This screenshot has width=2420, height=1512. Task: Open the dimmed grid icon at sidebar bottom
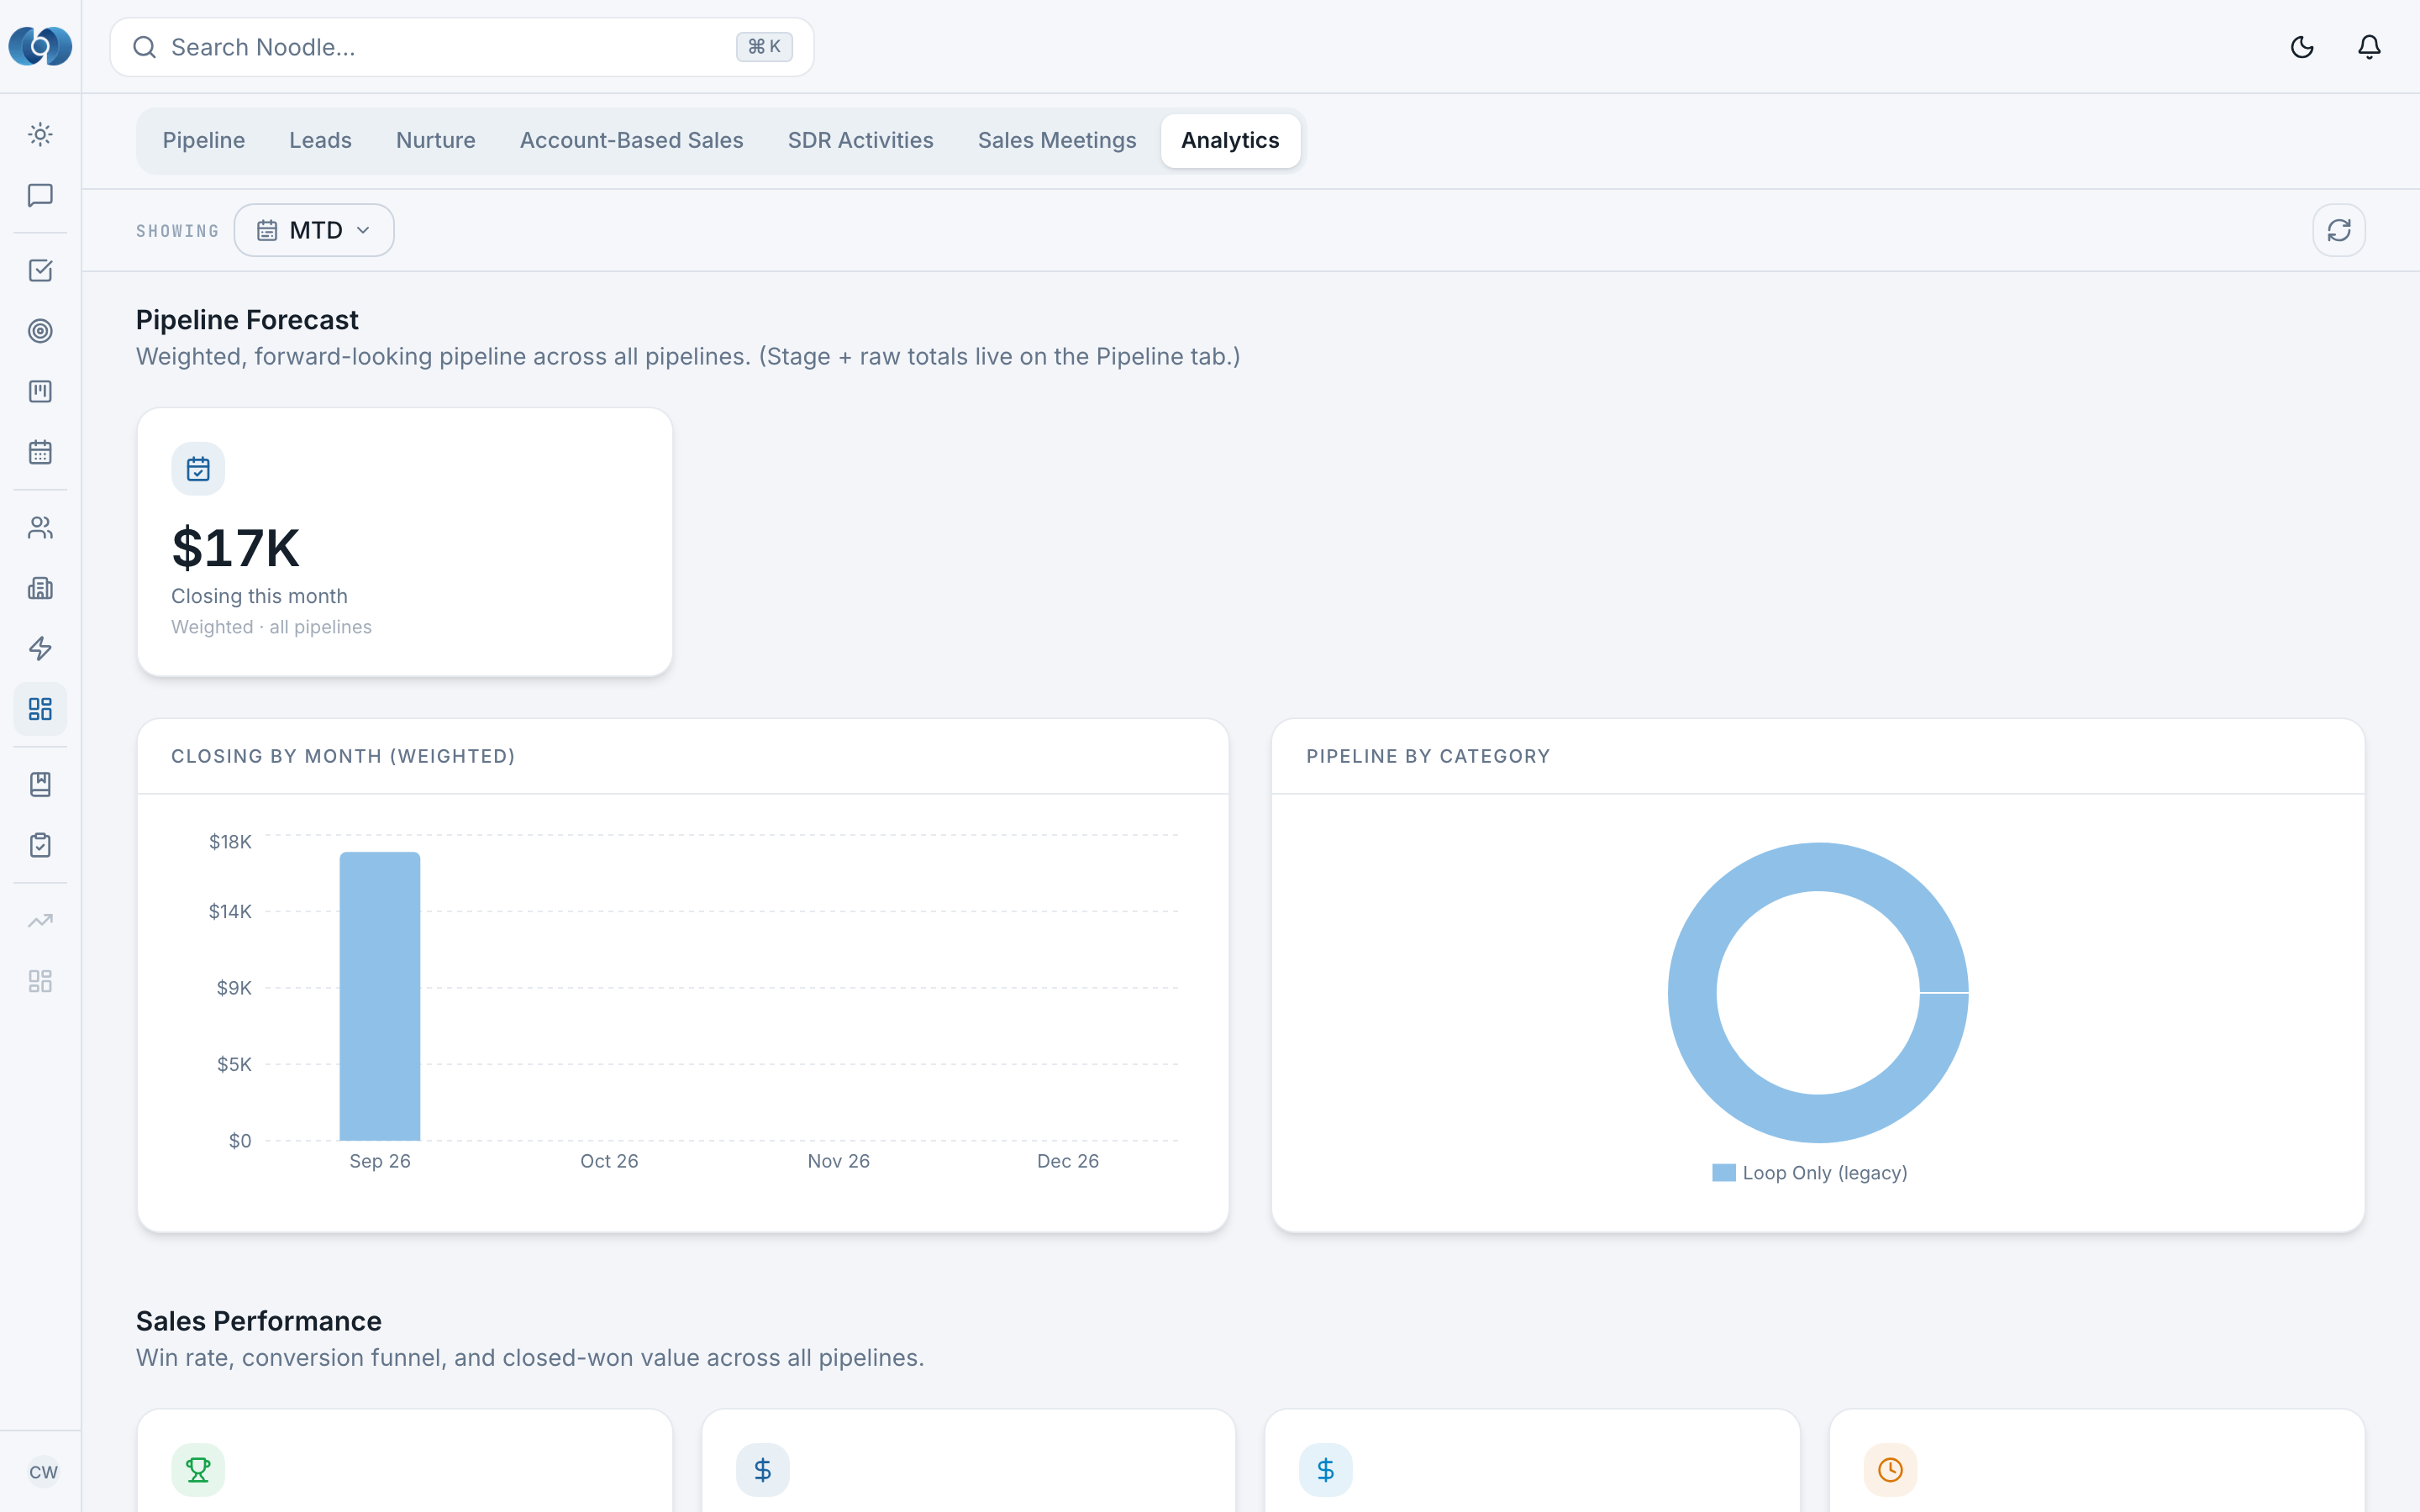[40, 981]
